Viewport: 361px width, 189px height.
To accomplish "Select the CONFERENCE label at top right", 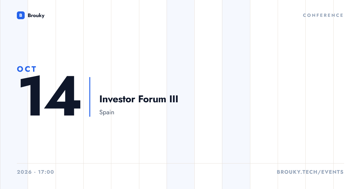I will click(x=323, y=15).
